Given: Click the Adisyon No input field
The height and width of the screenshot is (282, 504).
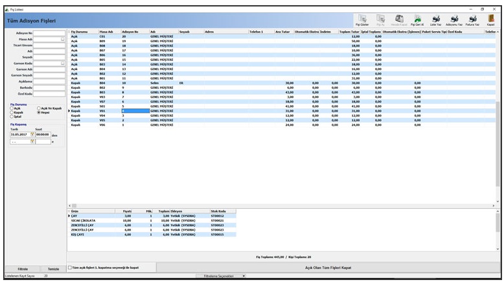Looking at the screenshot, I should (49, 31).
